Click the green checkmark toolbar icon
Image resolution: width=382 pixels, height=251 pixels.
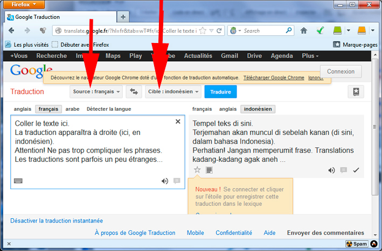tap(321, 31)
